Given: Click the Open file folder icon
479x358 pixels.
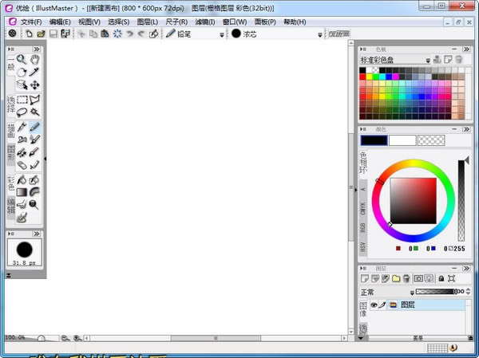Looking at the screenshot, I should click(x=40, y=34).
